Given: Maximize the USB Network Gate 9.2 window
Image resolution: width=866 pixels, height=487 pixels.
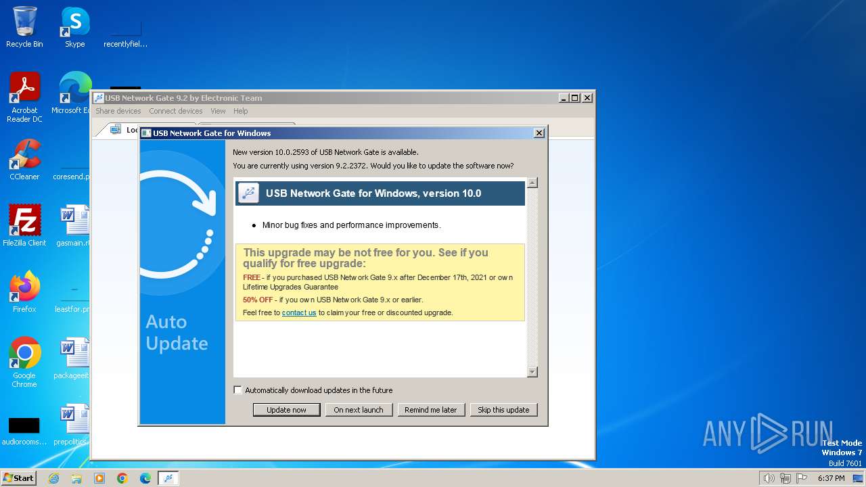Looking at the screenshot, I should (575, 98).
